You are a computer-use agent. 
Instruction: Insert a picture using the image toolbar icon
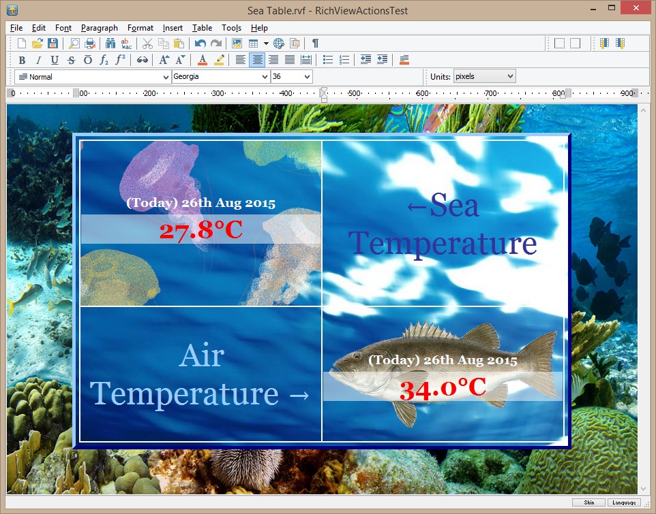pos(236,43)
